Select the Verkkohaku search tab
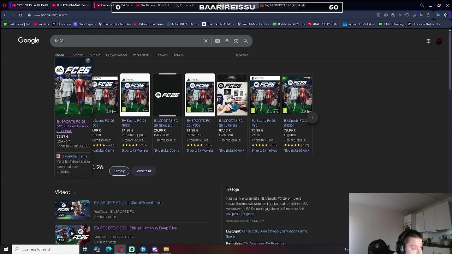 [142, 55]
